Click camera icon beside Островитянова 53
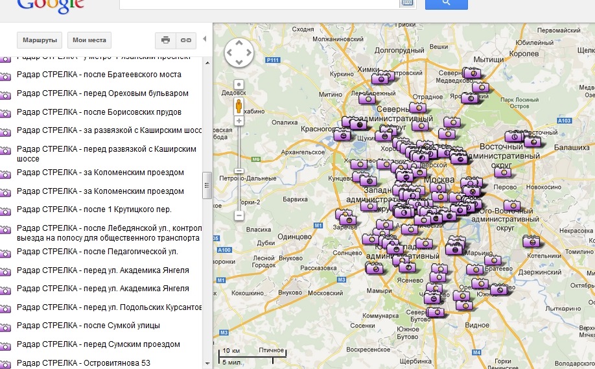This screenshot has width=595, height=369. coord(5,365)
